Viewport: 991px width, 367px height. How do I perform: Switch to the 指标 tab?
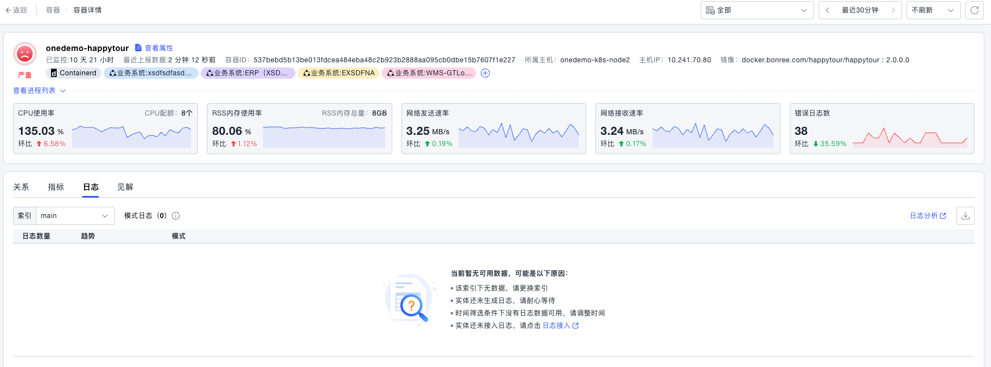click(56, 187)
